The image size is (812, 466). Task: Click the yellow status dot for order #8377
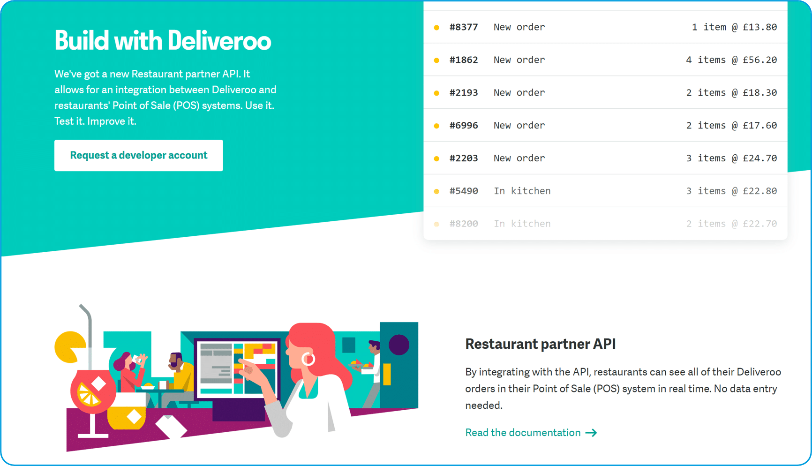[436, 28]
